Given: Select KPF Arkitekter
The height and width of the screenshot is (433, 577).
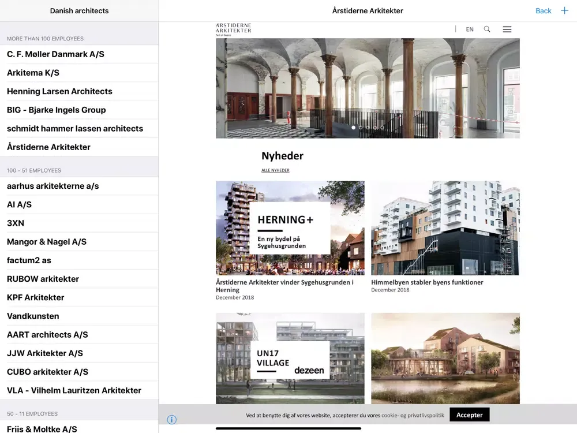Looking at the screenshot, I should (x=79, y=297).
